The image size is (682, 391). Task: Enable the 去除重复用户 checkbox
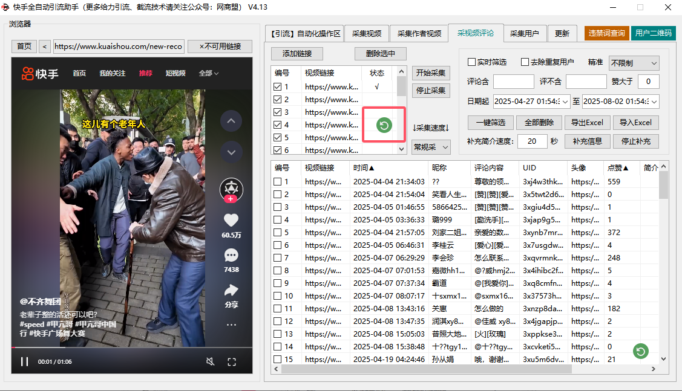[x=525, y=62]
